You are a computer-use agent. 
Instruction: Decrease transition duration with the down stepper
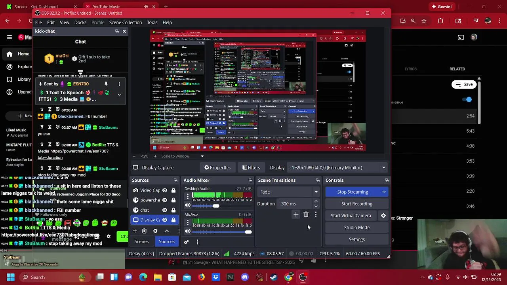pos(316,206)
